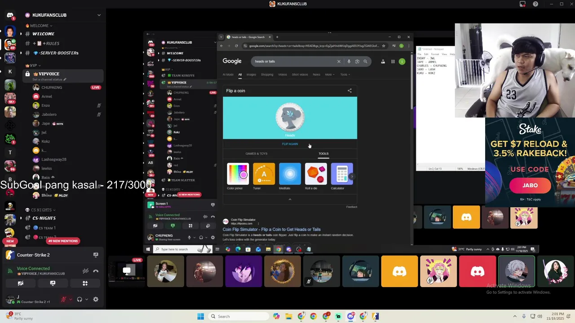Open noise suppression icon beside Voice Connected
This screenshot has height=323, width=575.
pyautogui.click(x=85, y=271)
